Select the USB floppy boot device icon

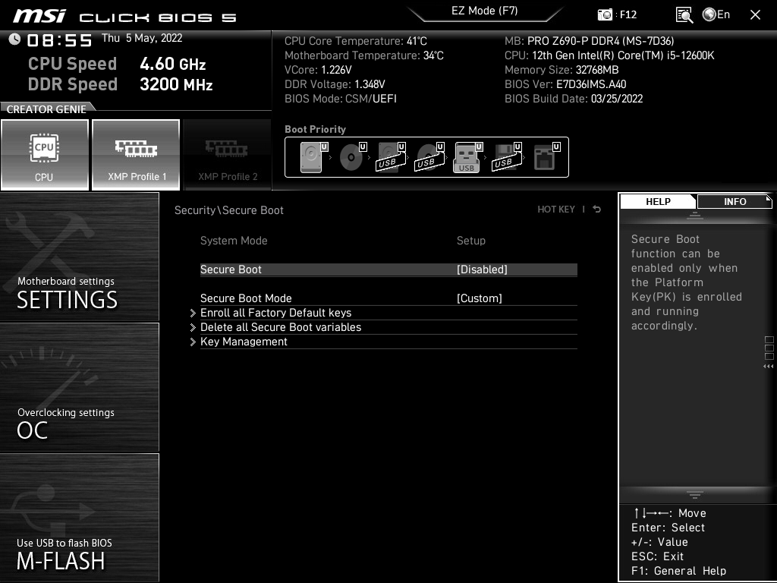(506, 157)
